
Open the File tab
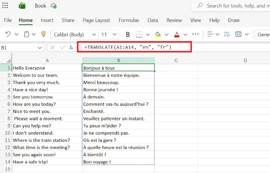pos(8,20)
